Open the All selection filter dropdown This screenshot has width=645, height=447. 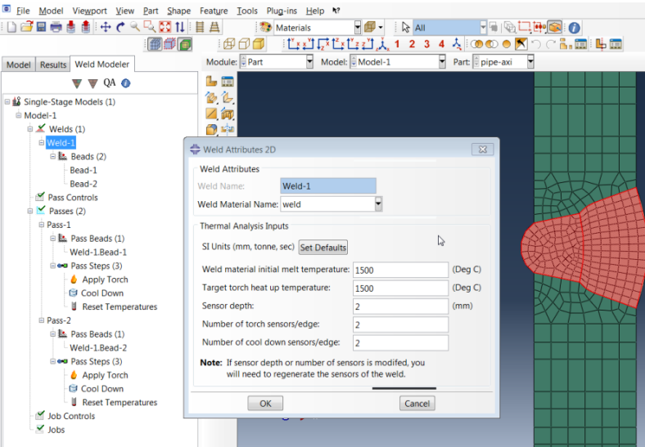[483, 28]
